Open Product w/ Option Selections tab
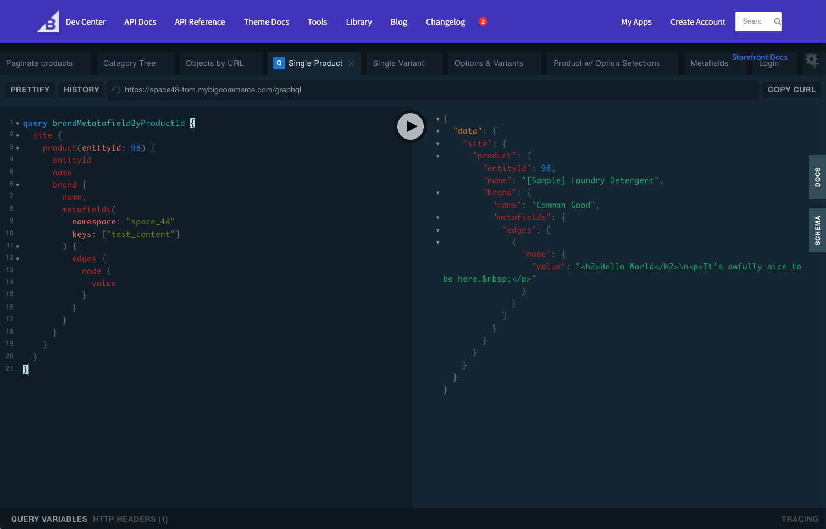 [x=612, y=63]
